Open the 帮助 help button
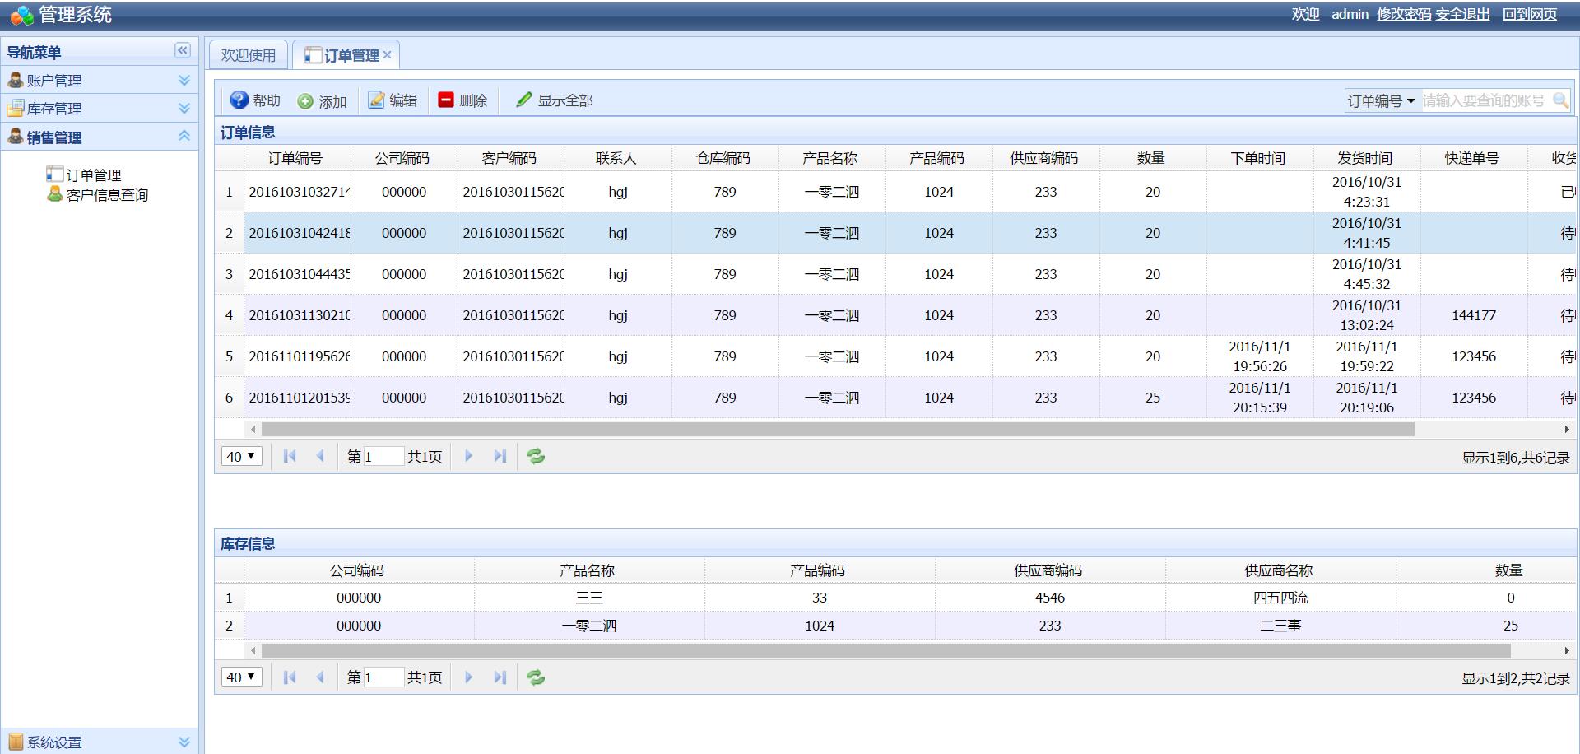This screenshot has height=754, width=1580. (255, 100)
